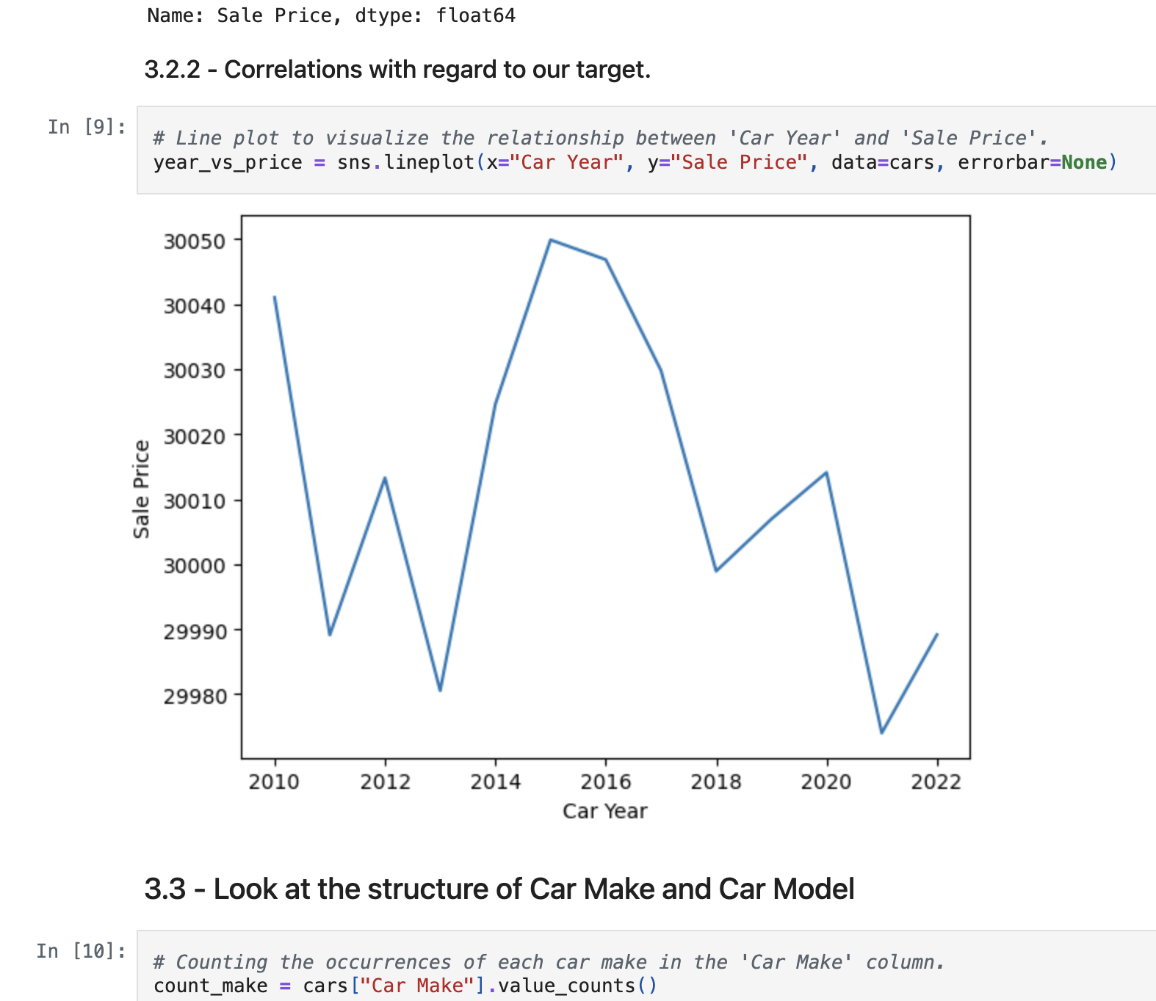Screen dimensions: 1156x1001
Task: Click the 2022 x-axis tick label
Action: (936, 782)
